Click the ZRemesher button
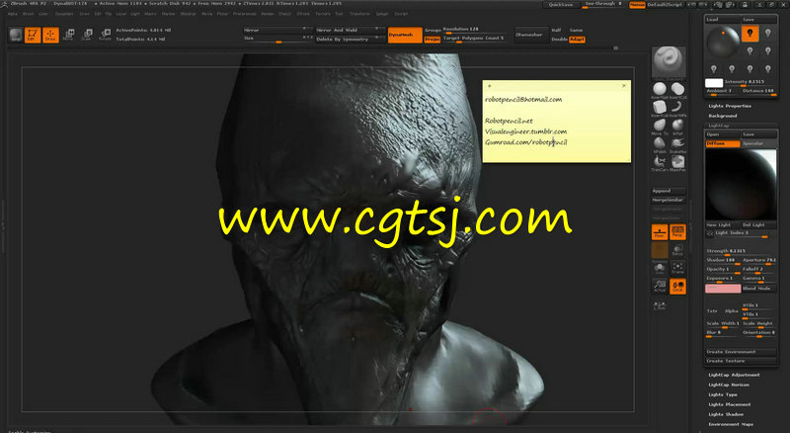The height and width of the screenshot is (433, 790). tap(530, 35)
